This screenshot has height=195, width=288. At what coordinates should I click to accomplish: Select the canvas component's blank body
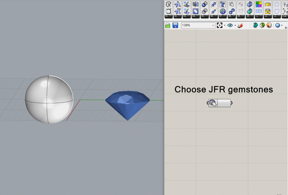pos(224,103)
